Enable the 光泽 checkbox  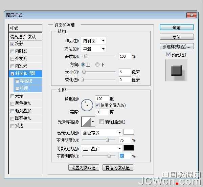[12, 96]
